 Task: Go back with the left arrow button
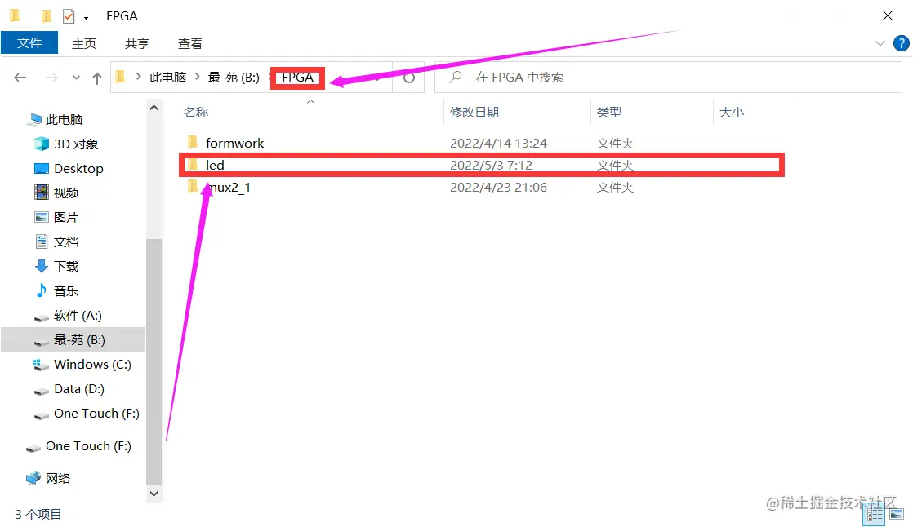tap(20, 77)
